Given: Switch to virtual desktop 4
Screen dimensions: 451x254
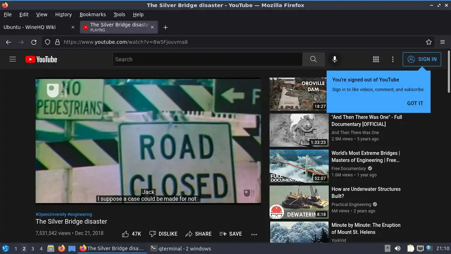Looking at the screenshot, I should click(x=41, y=248).
